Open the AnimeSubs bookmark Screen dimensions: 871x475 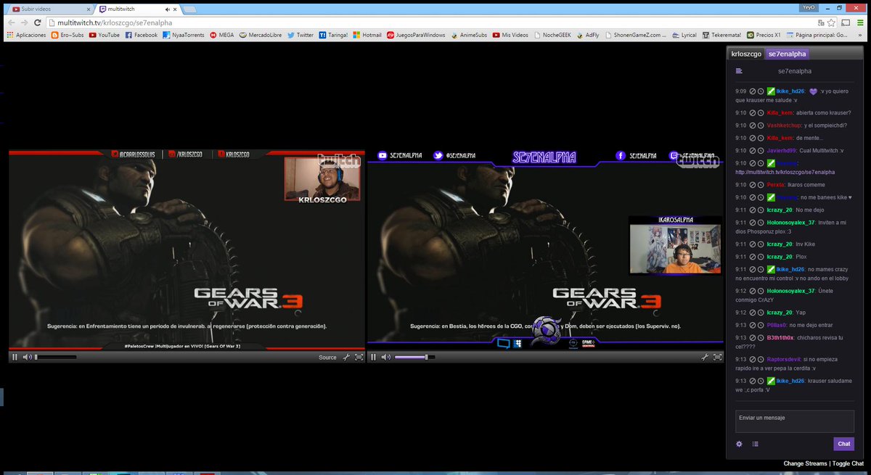(470, 35)
